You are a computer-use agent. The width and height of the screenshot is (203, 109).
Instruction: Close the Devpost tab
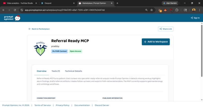click(x=74, y=3)
